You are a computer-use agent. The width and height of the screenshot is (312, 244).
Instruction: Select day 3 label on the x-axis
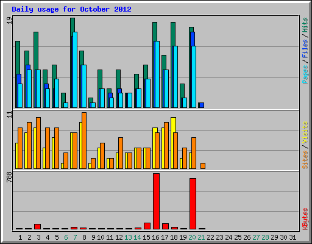click(x=38, y=237)
